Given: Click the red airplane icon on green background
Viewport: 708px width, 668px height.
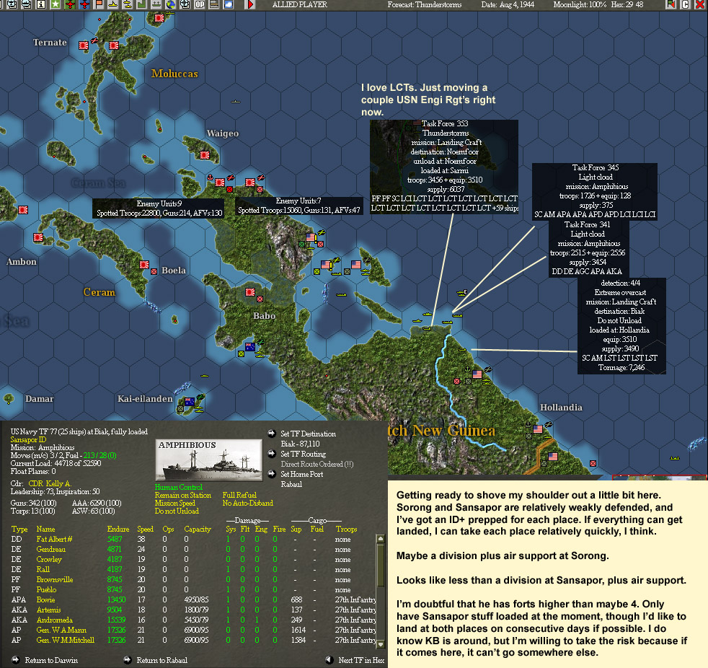Looking at the screenshot, I should (x=69, y=4).
